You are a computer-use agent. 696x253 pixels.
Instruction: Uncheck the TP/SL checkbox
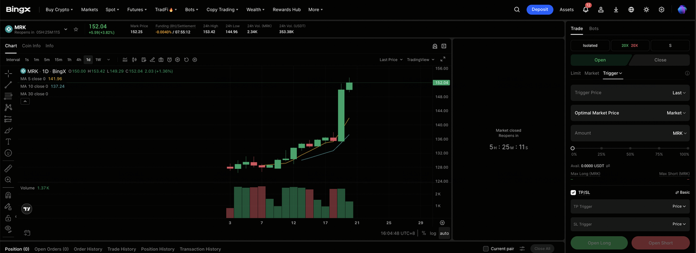[x=573, y=192]
